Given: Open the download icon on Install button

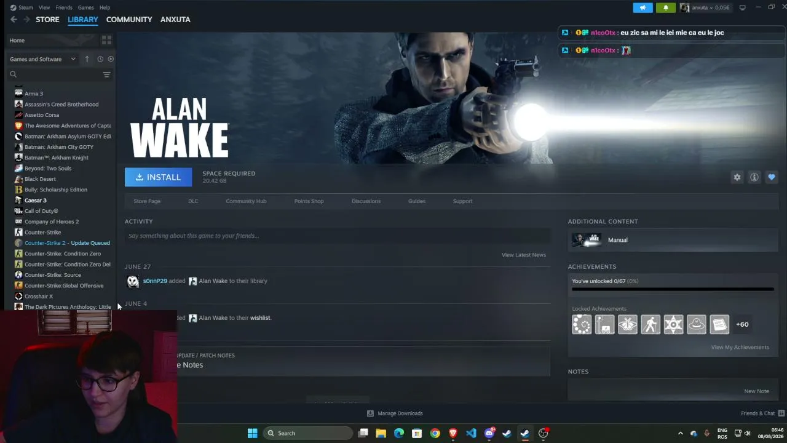Looking at the screenshot, I should 140,177.
